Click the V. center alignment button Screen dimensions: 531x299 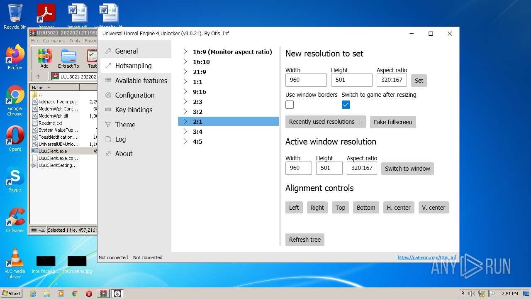(434, 208)
